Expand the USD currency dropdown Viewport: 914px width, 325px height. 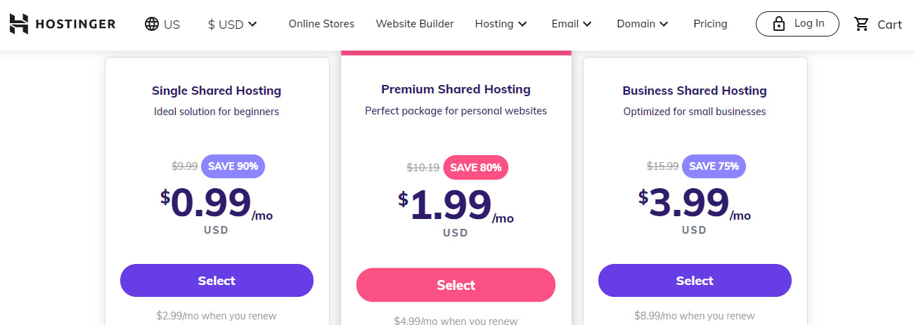(x=233, y=24)
